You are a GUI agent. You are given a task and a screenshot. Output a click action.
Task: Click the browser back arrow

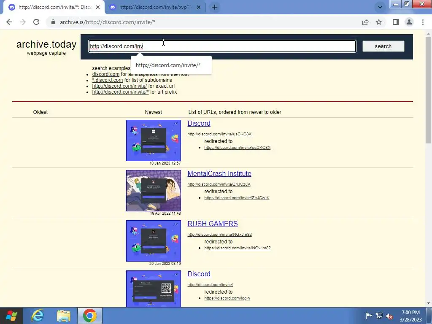tap(9, 22)
